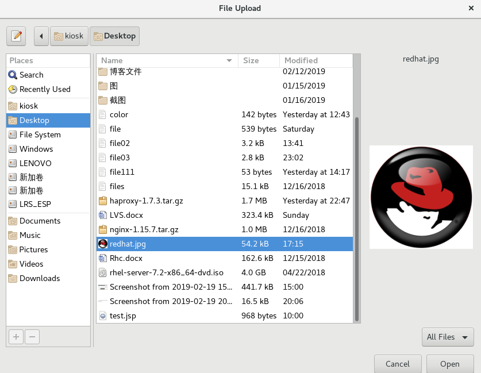Open Downloads bookmark in Places
This screenshot has width=481, height=373.
click(48, 279)
